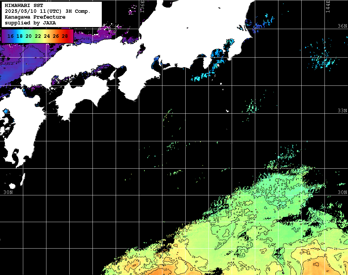Click the supplied by JAXA credit
Image resolution: width=348 pixels, height=275 pixels.
pos(30,23)
